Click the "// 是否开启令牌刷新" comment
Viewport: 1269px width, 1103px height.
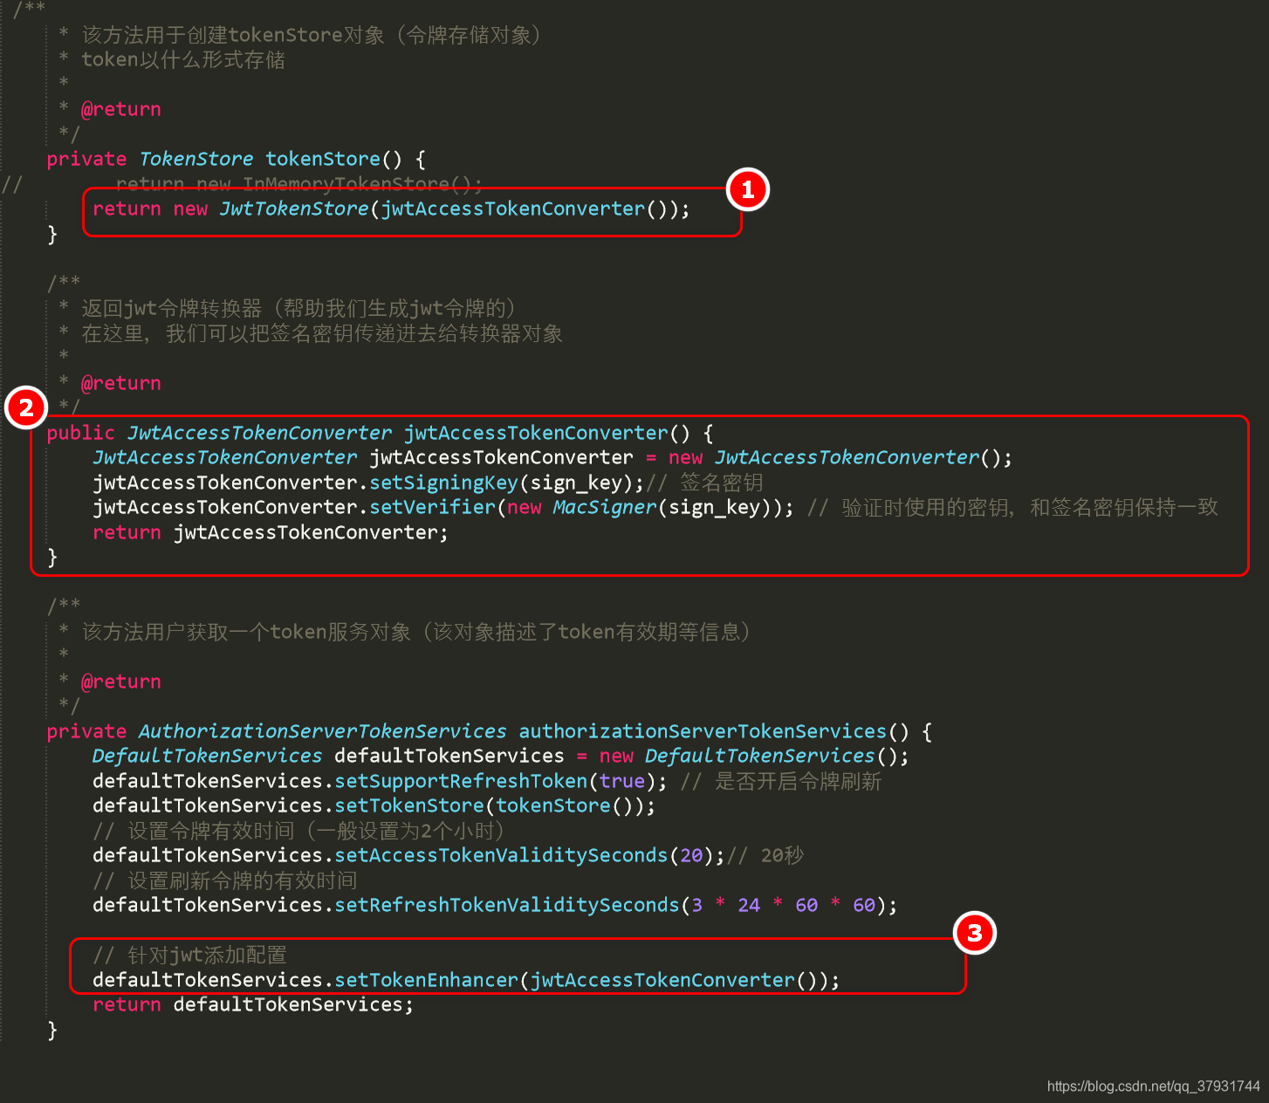(781, 781)
